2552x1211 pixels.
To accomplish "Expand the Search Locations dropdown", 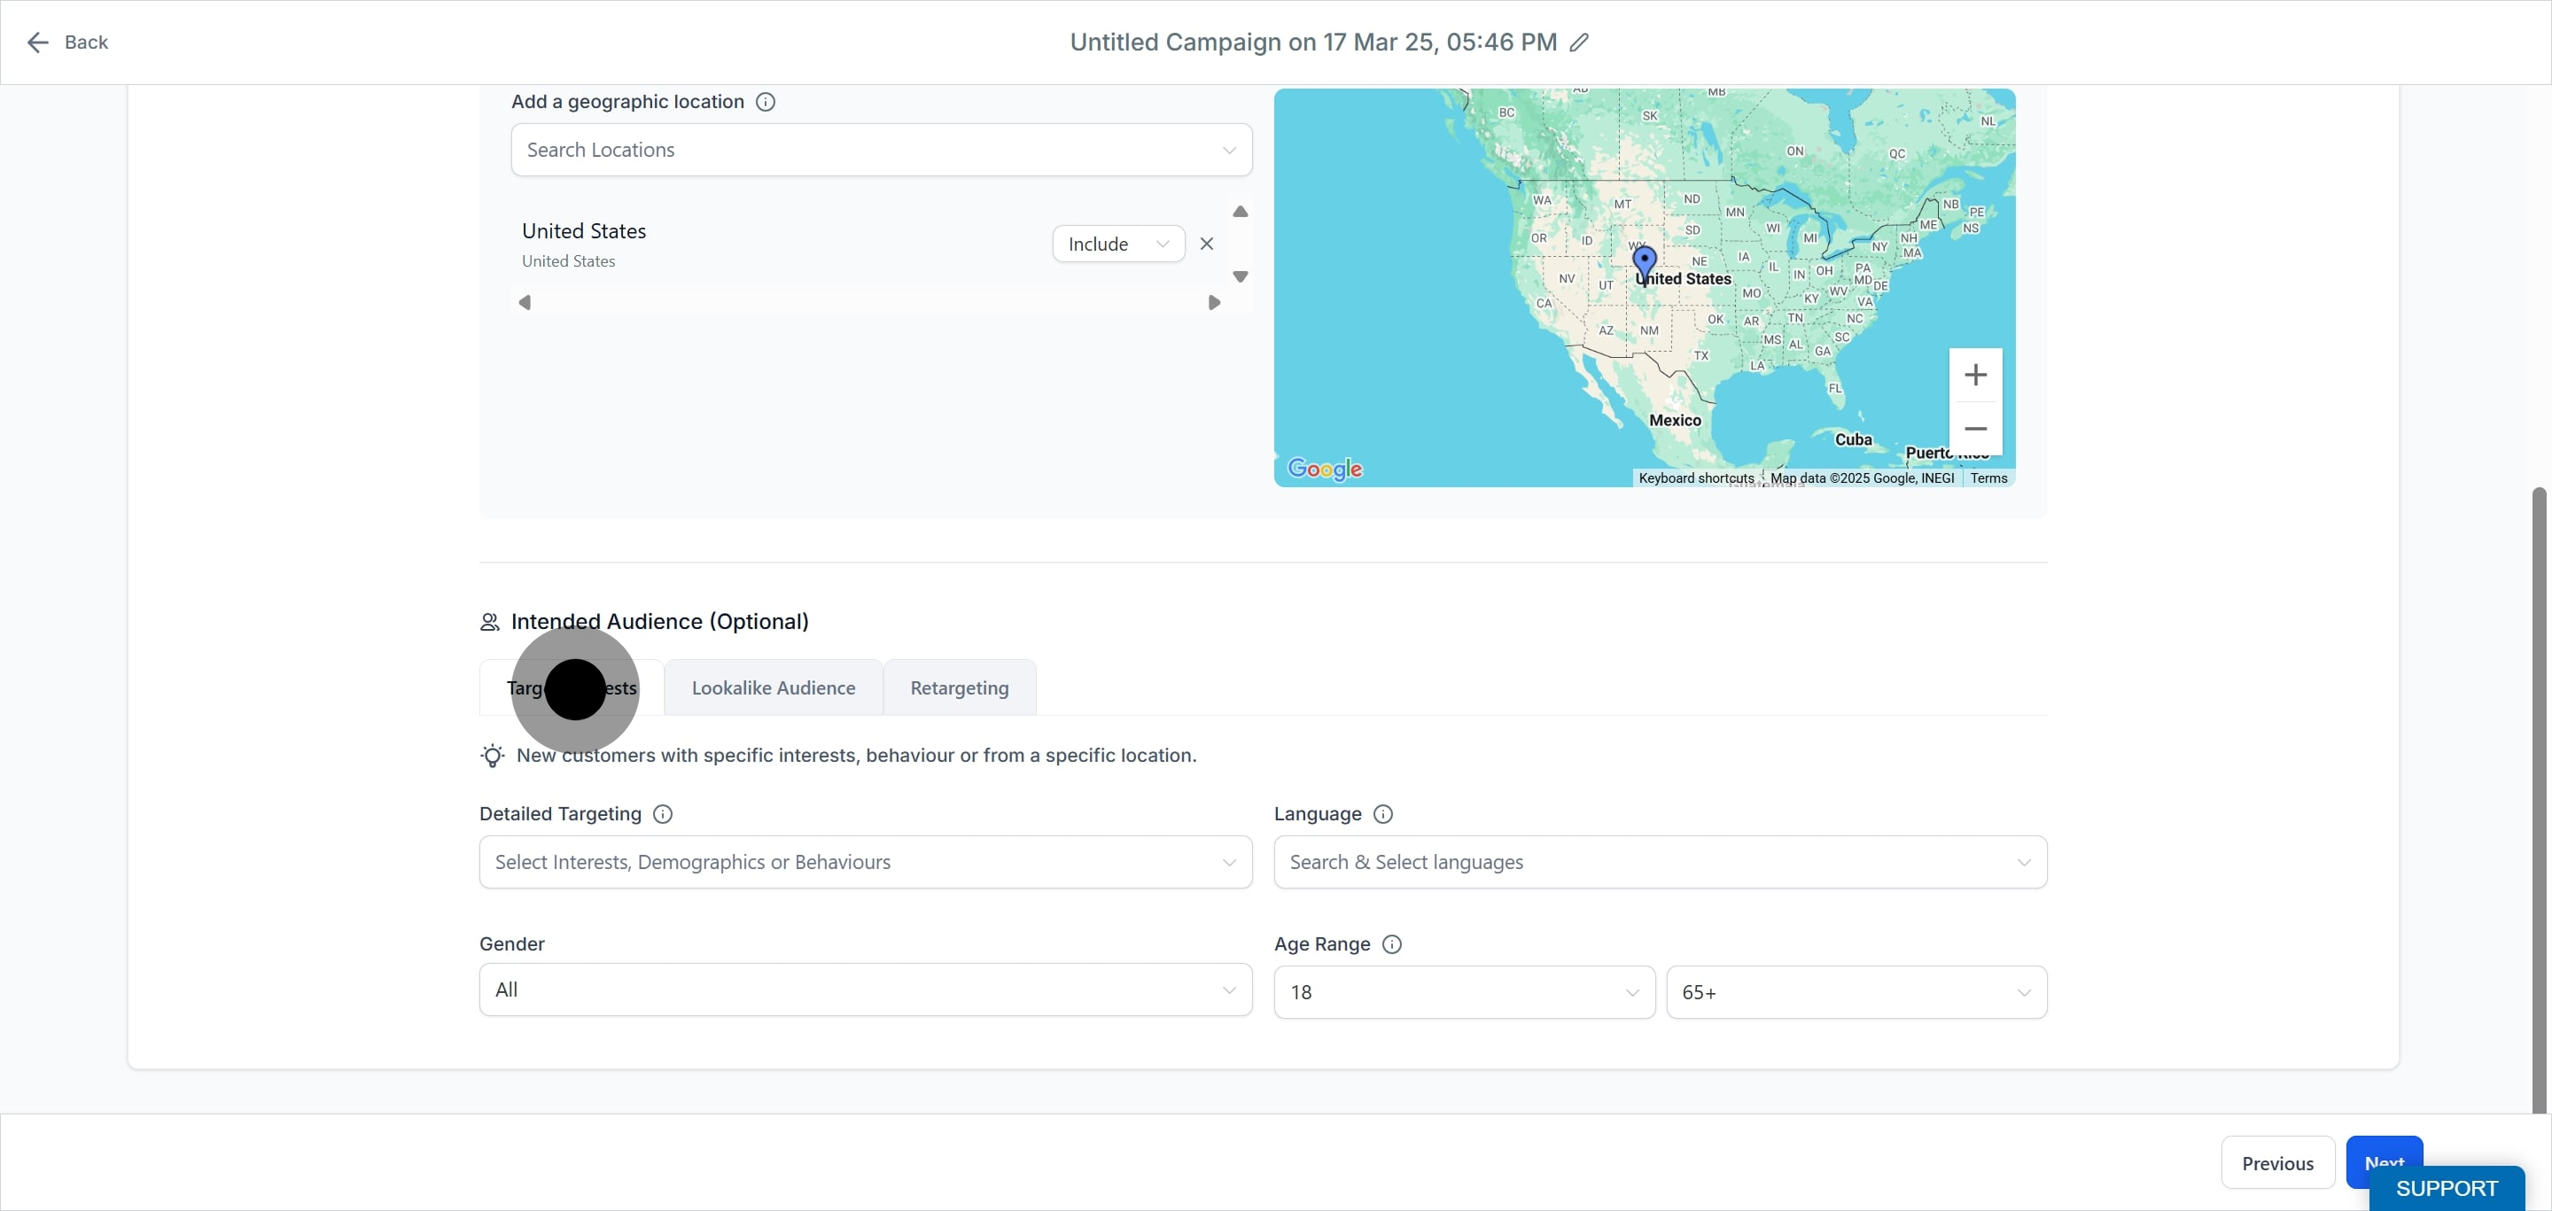I will [x=881, y=150].
